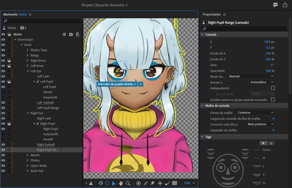Toggle the blue layer outline polygon icon

107,183
